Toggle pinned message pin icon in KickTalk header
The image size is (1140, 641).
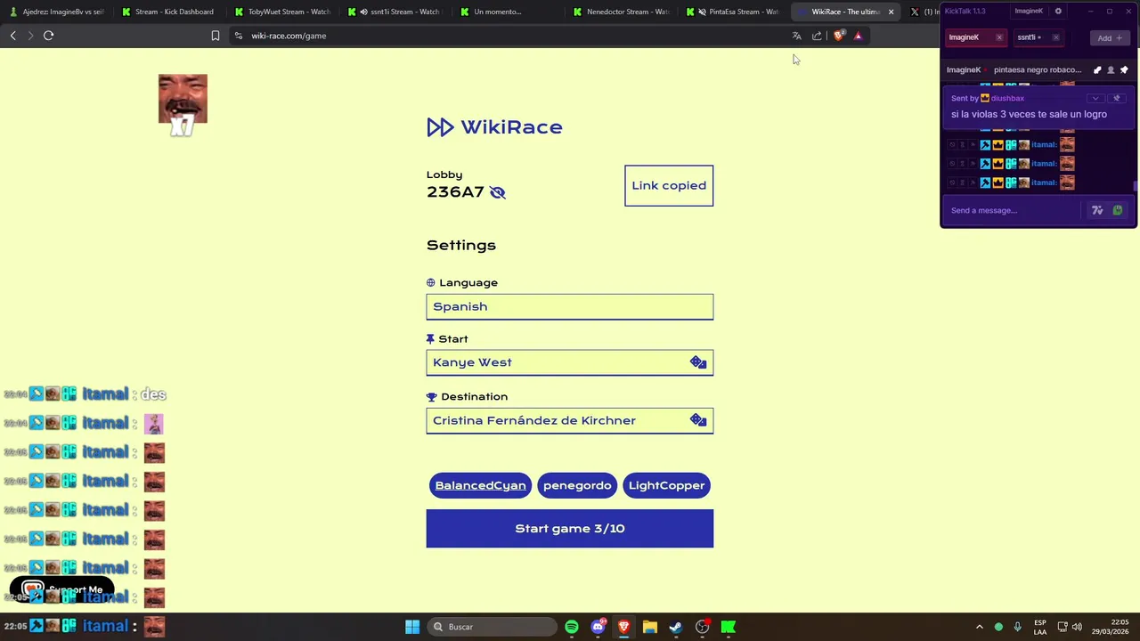pyautogui.click(x=1124, y=70)
